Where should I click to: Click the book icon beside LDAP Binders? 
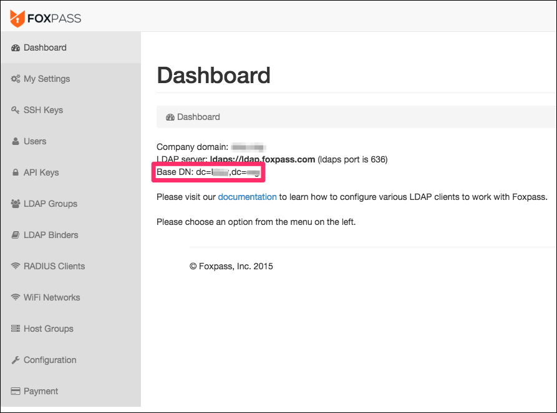[x=15, y=235]
